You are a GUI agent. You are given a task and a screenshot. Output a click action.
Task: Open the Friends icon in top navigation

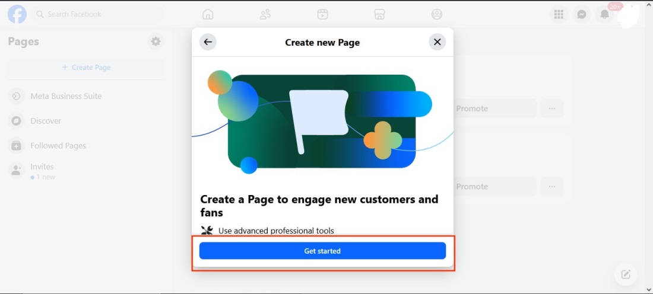point(265,14)
